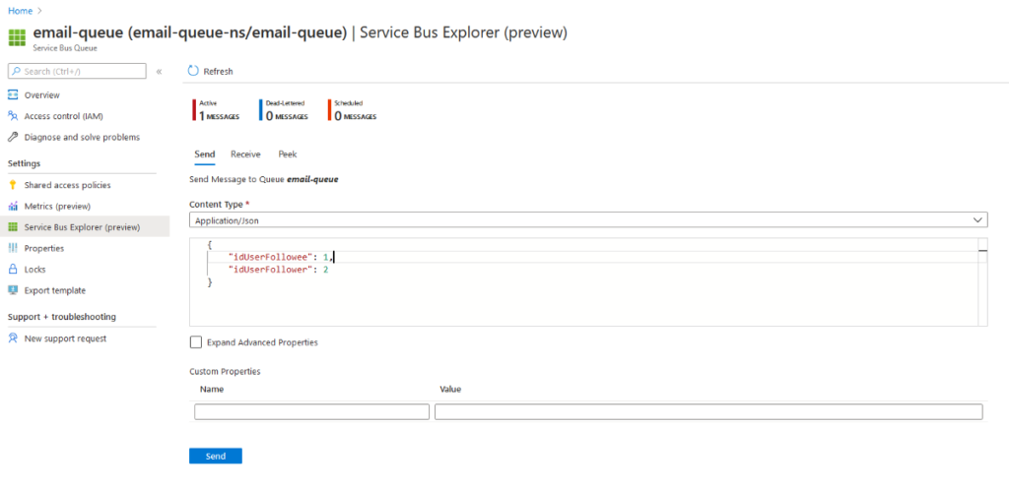Screen dimensions: 1009x492
Task: Click into the Search (Ctrl+/) field
Action: coord(77,71)
